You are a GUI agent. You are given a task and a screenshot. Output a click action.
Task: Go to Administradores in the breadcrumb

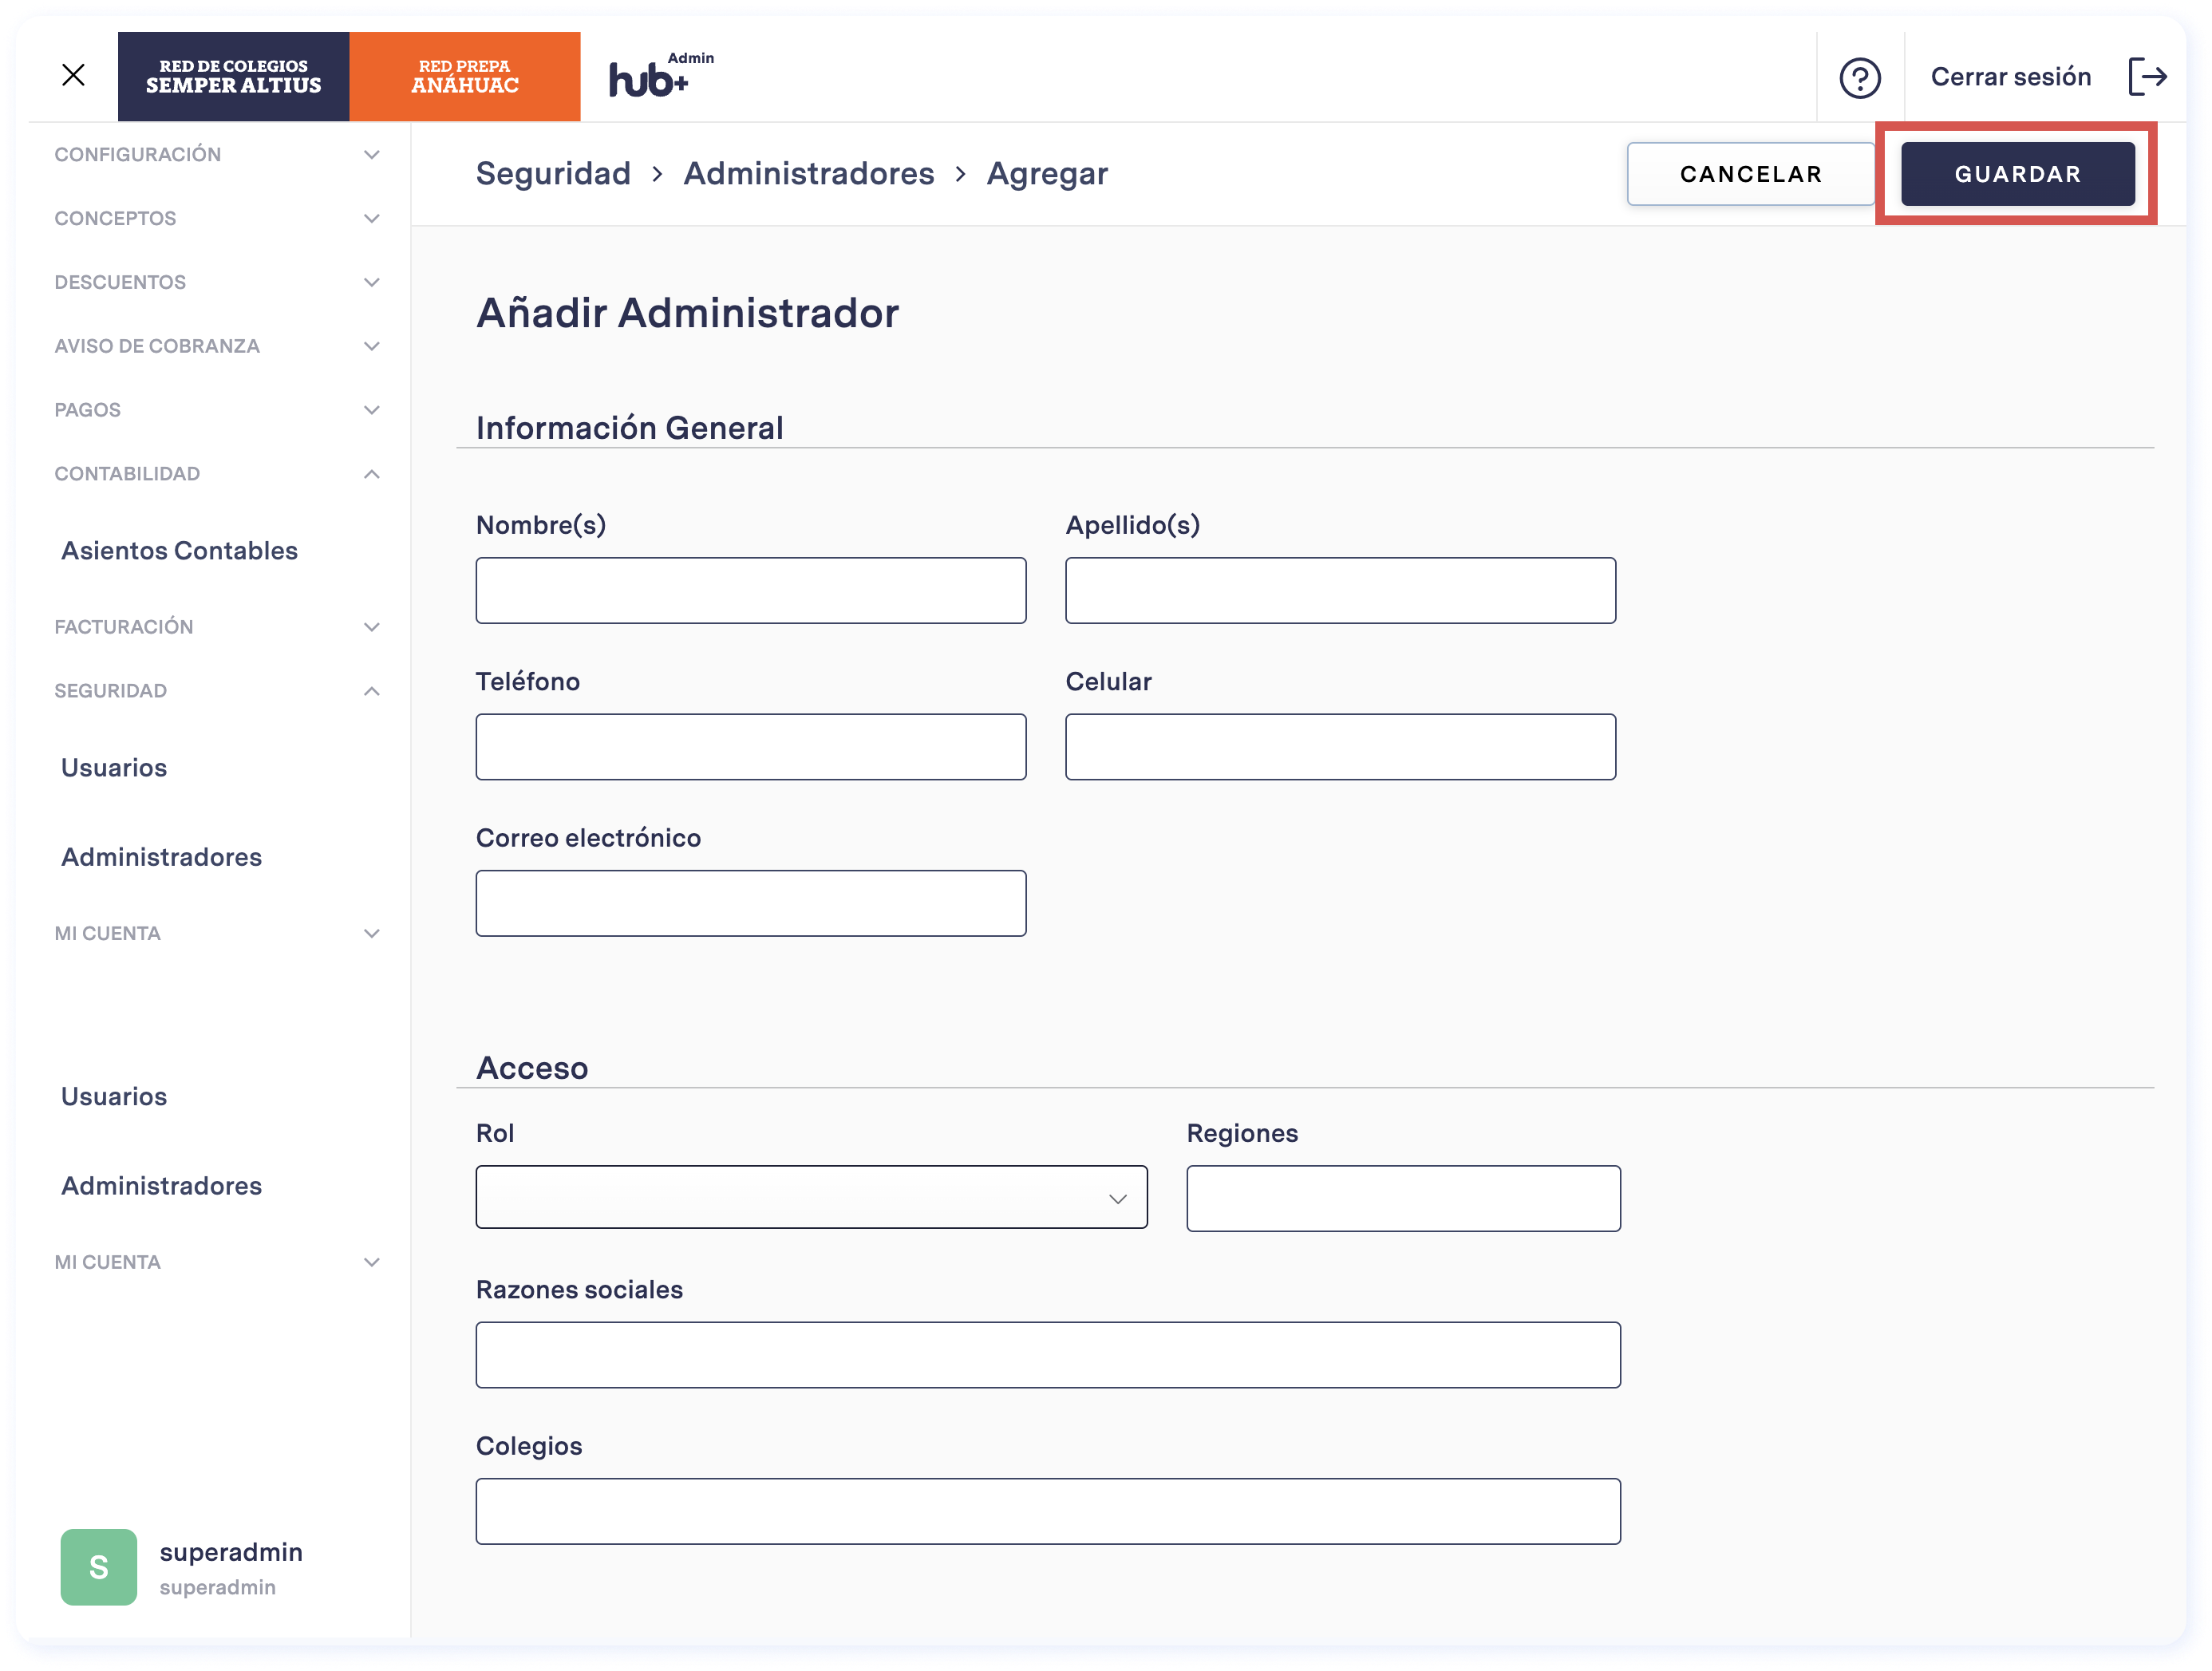coord(808,173)
